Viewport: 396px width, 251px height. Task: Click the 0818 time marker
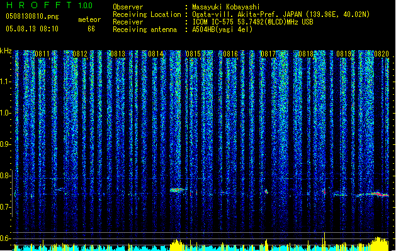point(306,54)
